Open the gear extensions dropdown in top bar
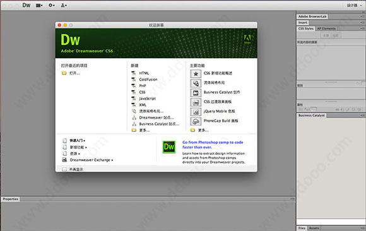366x231 pixels. [x=52, y=5]
